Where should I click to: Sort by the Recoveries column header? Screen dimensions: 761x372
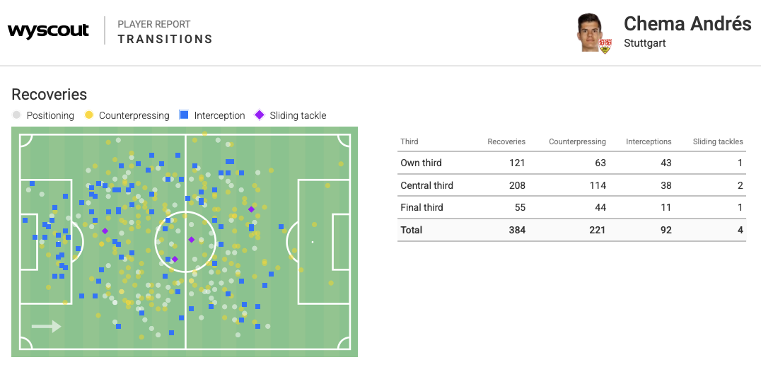click(x=506, y=141)
